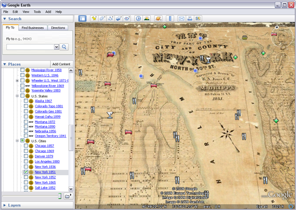Viewport: 296px width, 210px height.
Task: Click the overlay opacity slider
Action: click(x=60, y=196)
